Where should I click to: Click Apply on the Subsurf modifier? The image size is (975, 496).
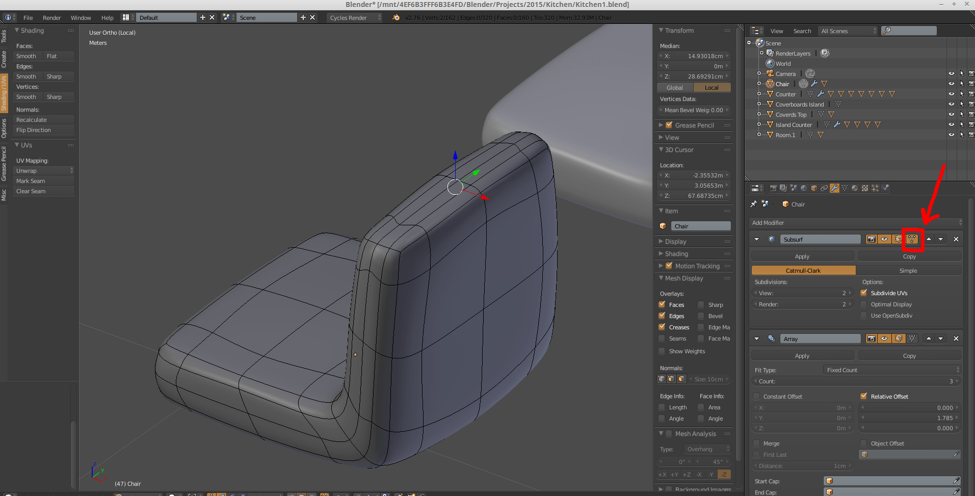click(802, 256)
